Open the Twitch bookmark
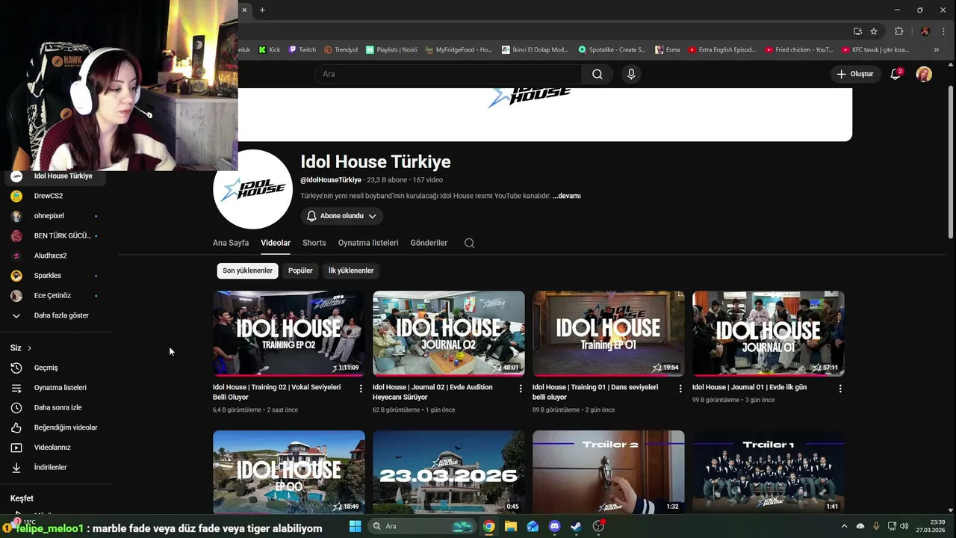The height and width of the screenshot is (538, 956). tap(302, 50)
